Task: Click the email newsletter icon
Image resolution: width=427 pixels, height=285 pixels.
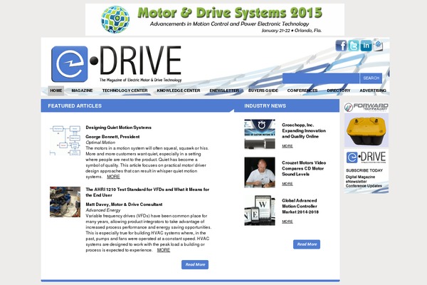Action: pos(378,46)
